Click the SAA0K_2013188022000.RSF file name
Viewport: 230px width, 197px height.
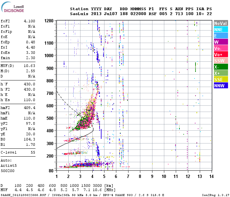point(23,195)
